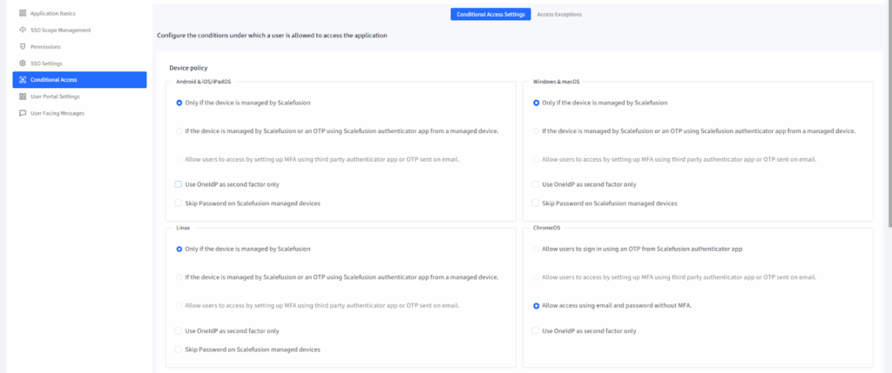Select Windows managed-or-OTP authenticator radio option
Viewport: 892px width, 373px height.
536,131
